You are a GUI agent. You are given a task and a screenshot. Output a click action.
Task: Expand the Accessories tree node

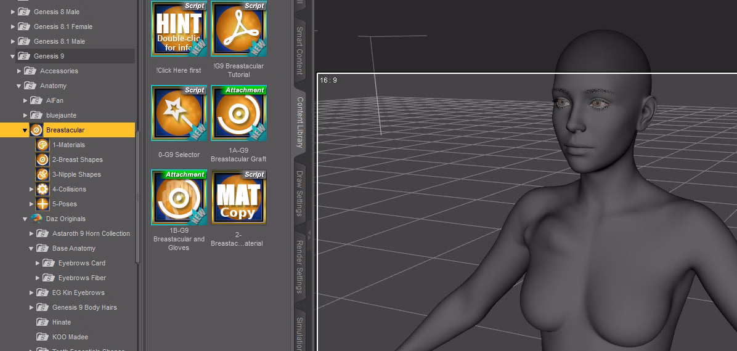coord(19,71)
